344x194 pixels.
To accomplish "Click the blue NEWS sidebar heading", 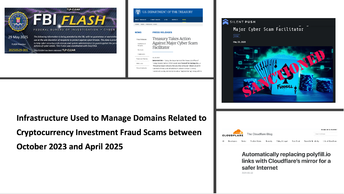I will tap(138, 32).
